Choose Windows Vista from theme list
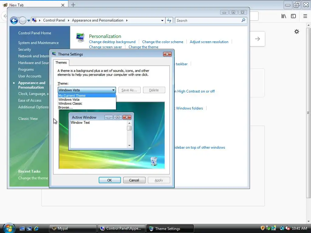311x233 pixels. pos(87,100)
